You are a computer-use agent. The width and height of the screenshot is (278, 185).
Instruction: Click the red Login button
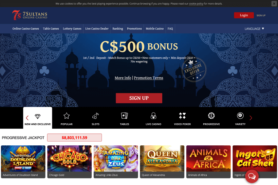(x=244, y=15)
